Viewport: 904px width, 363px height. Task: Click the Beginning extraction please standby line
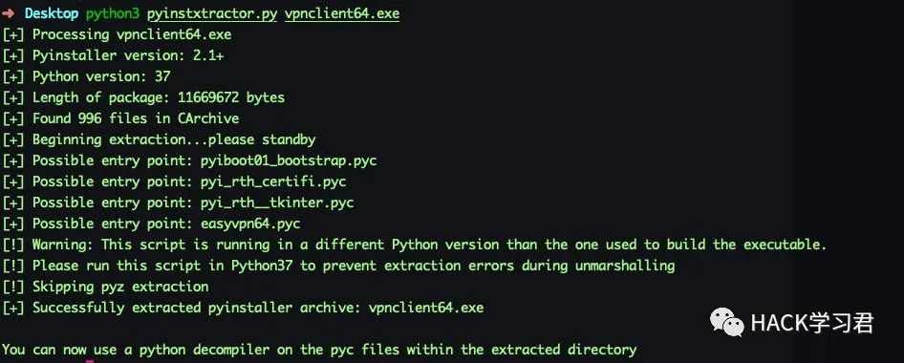coord(160,139)
